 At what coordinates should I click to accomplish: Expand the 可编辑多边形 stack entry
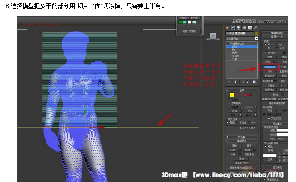click(x=228, y=43)
